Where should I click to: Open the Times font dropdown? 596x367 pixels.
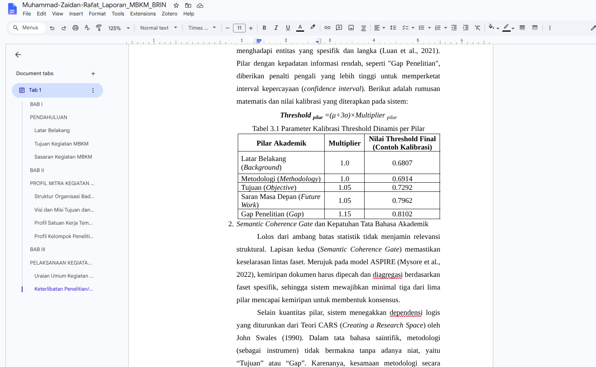(x=202, y=28)
